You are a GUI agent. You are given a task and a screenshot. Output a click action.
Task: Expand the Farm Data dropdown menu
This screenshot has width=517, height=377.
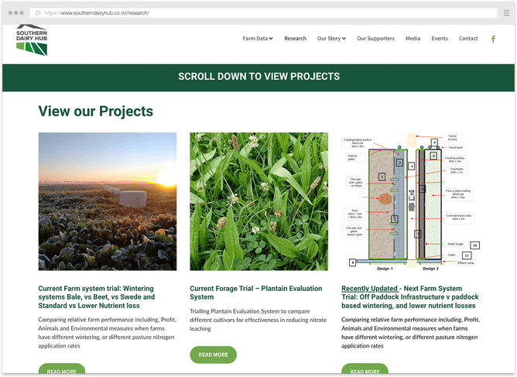(258, 39)
